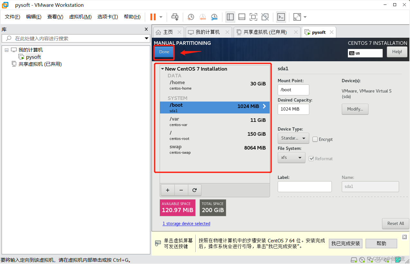This screenshot has height=264, width=410.
Task: Click the 帮助 button in install bar
Action: pyautogui.click(x=381, y=244)
